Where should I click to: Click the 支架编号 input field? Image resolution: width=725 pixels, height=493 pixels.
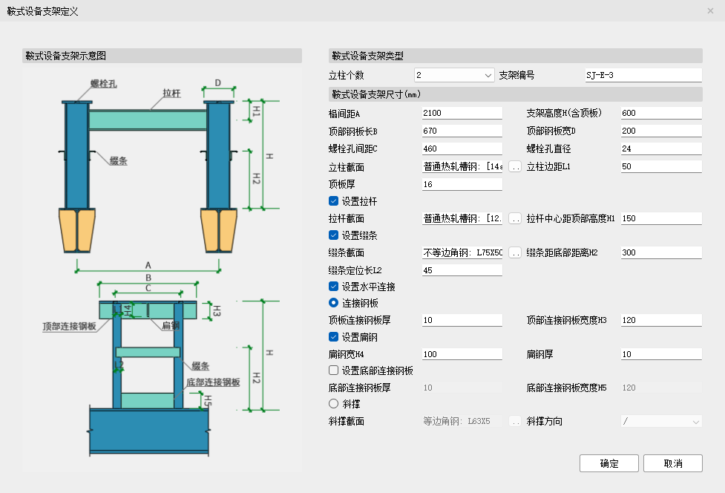coord(643,75)
